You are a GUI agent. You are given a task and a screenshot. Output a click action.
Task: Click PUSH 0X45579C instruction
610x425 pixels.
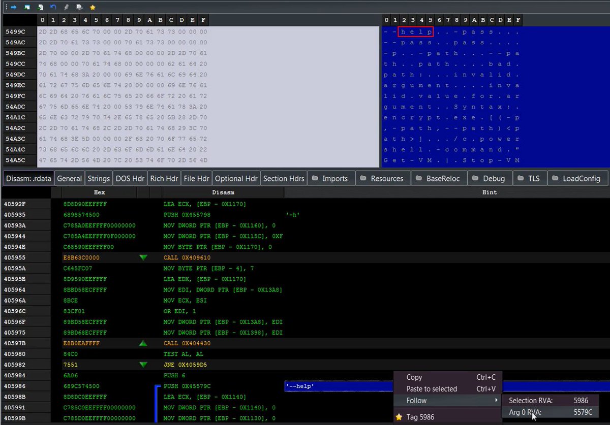coord(187,386)
